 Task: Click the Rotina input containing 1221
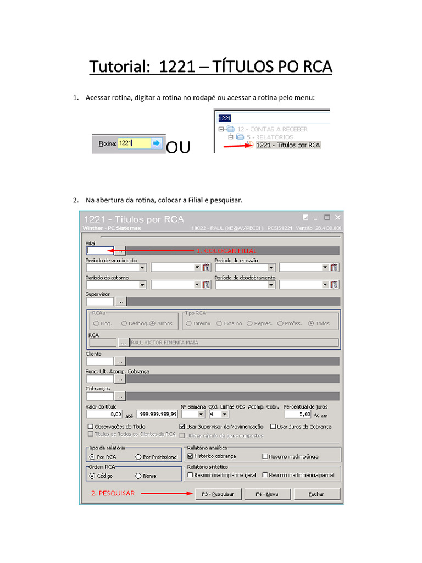[x=135, y=143]
